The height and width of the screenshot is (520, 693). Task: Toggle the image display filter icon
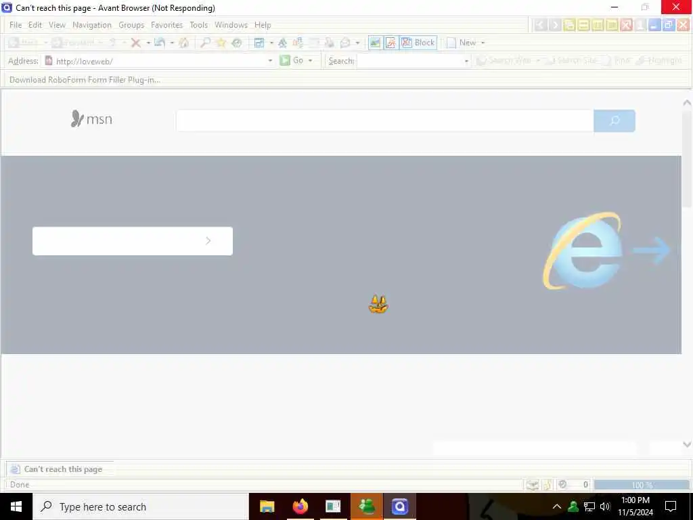click(375, 43)
